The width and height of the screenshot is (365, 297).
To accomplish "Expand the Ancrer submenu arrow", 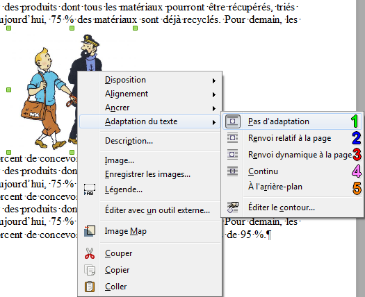I will tap(214, 108).
